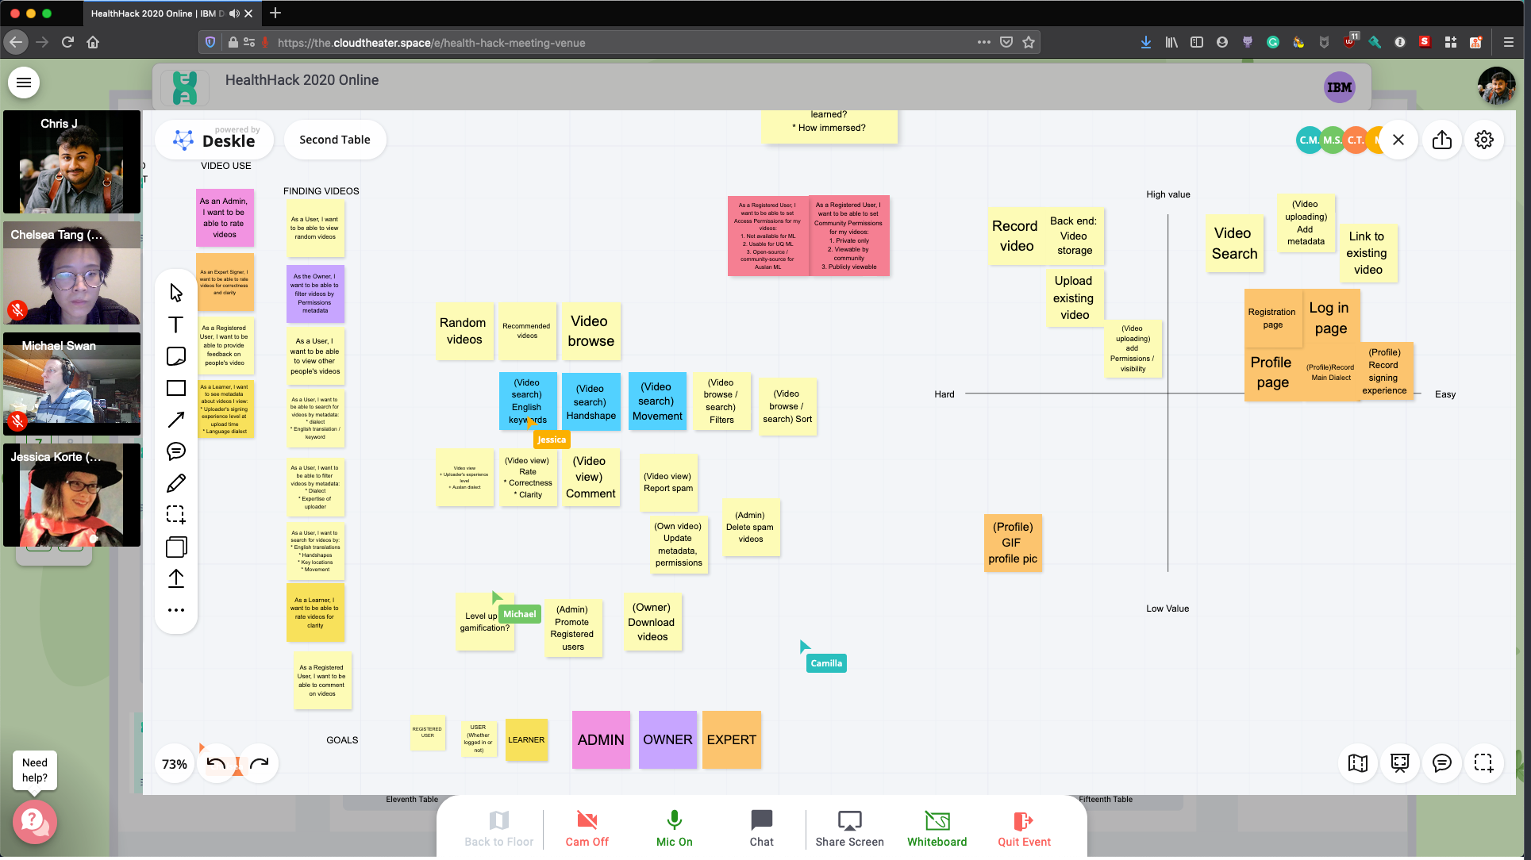This screenshot has height=860, width=1531.
Task: Mute the HealthHack tab audio icon
Action: tap(234, 13)
